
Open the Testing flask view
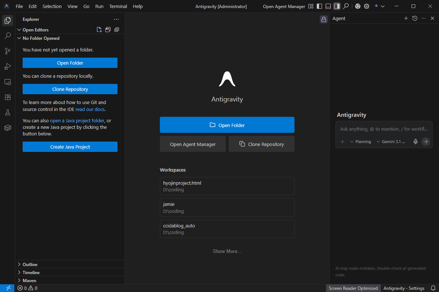7,113
